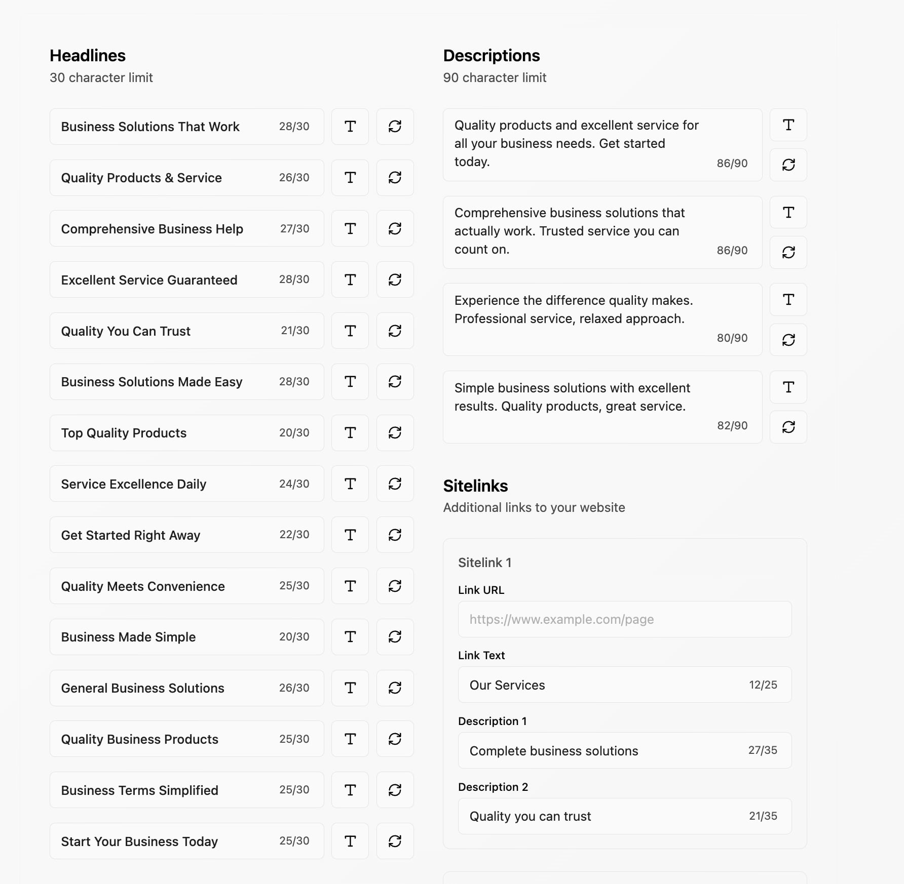The height and width of the screenshot is (884, 904).
Task: Regenerate 'Quality You Can Trust' headline
Action: pos(395,331)
